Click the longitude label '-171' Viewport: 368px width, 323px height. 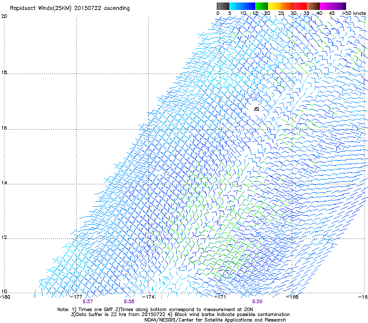(220, 297)
